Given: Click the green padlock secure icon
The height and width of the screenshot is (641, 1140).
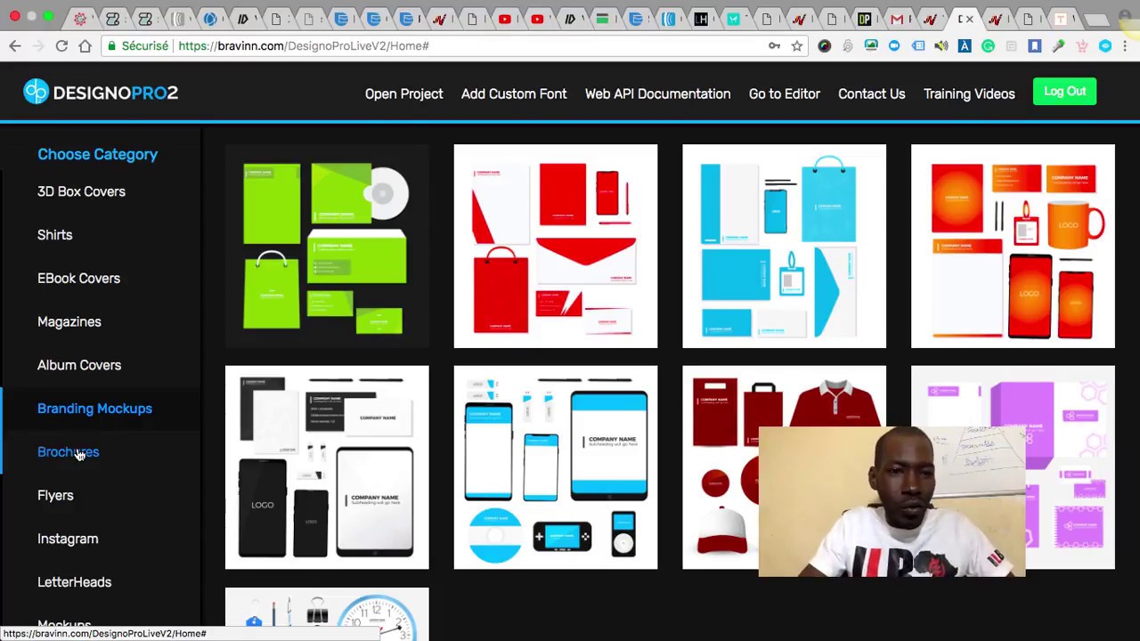Looking at the screenshot, I should click(x=110, y=45).
